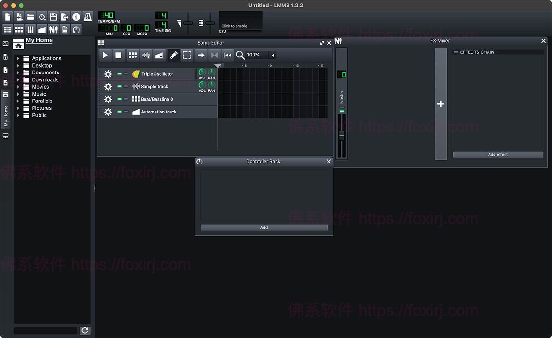Screen dimensions: 552x338
Task: Open the Song Editor window menu
Action: pyautogui.click(x=101, y=42)
